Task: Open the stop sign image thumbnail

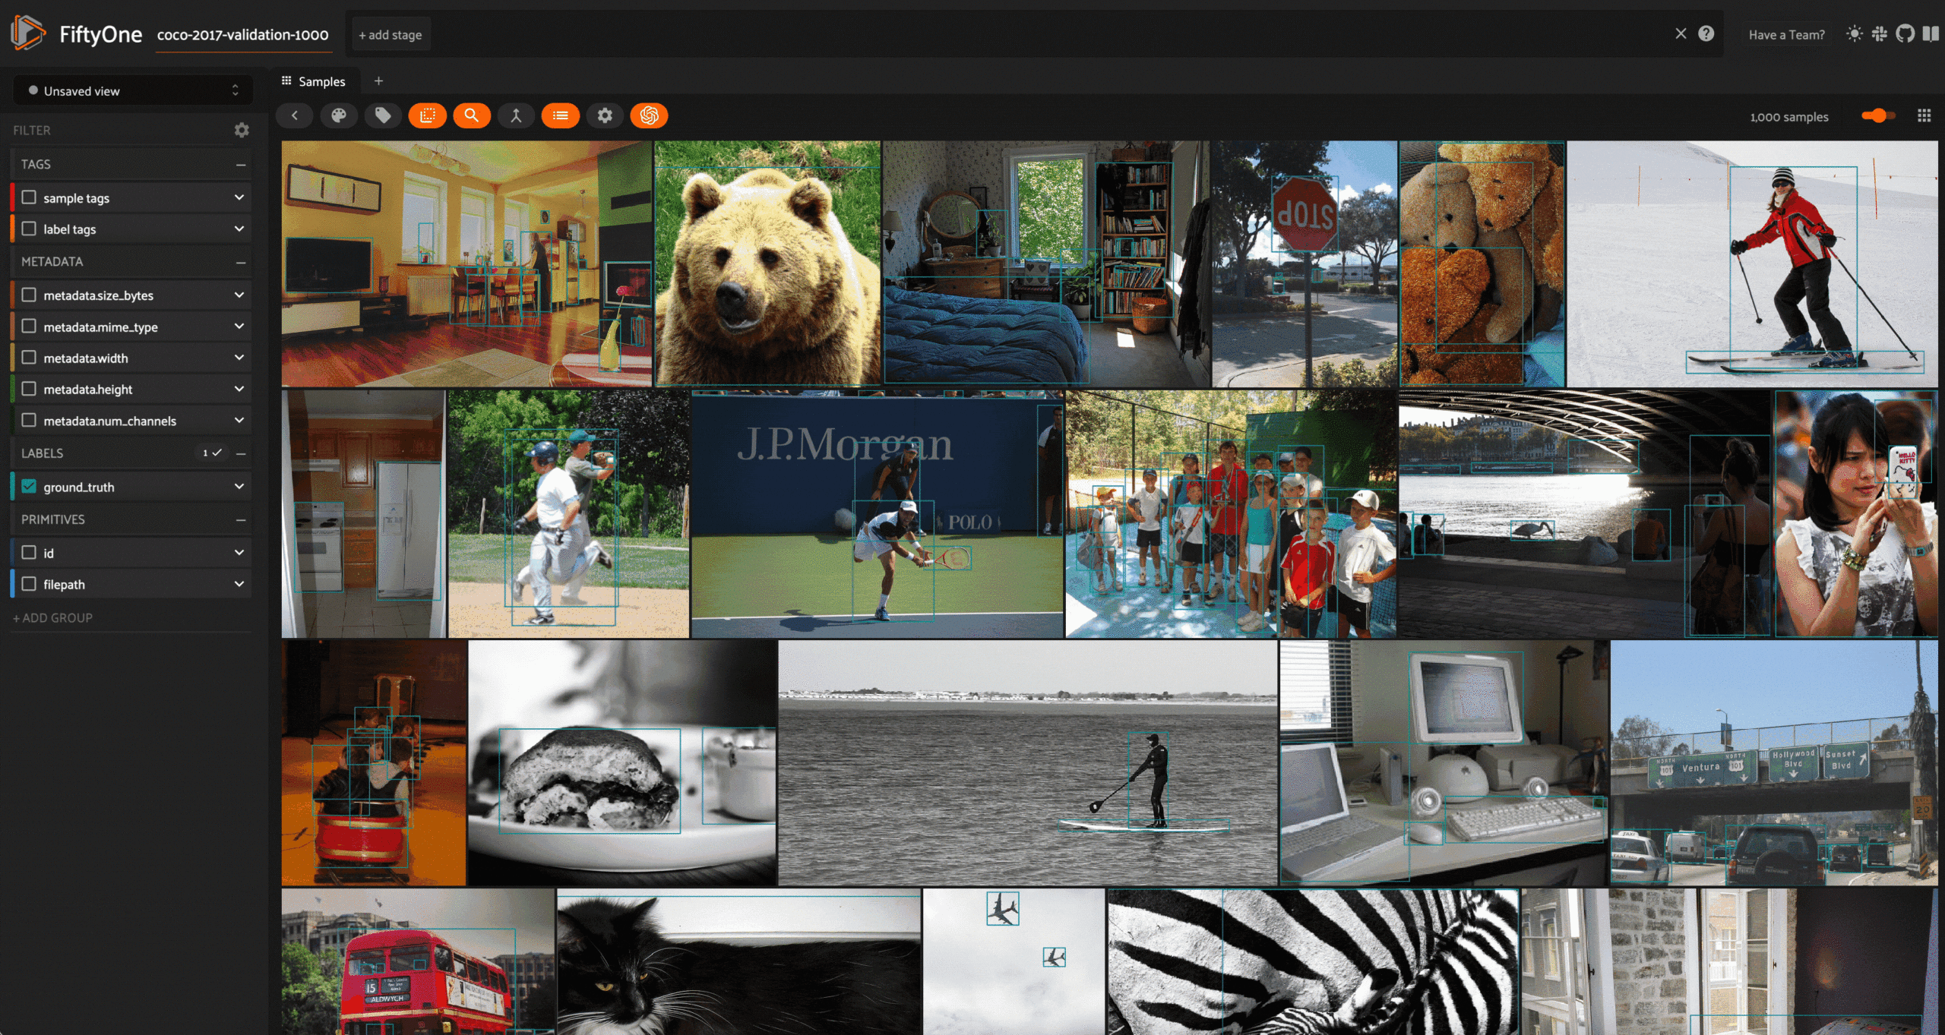Action: click(x=1304, y=263)
